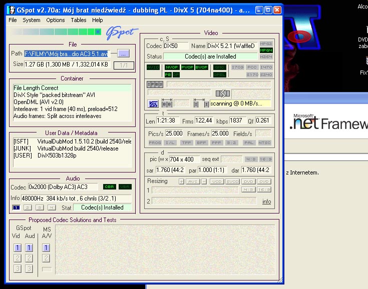
Task: Click the I709 colorimetry indicator
Action: [x=237, y=67]
